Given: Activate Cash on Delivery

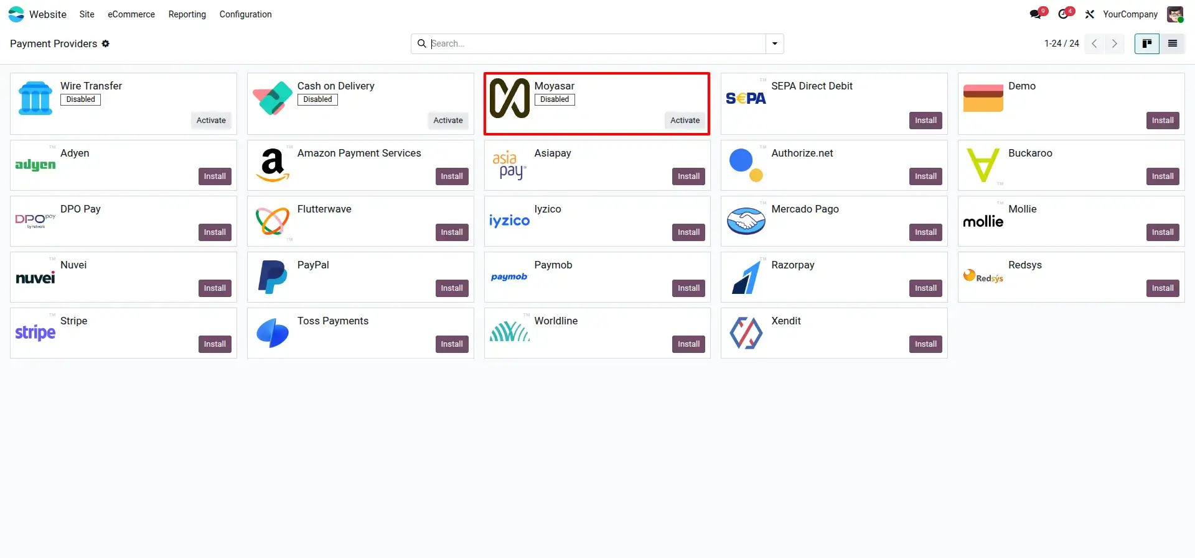Looking at the screenshot, I should (448, 121).
